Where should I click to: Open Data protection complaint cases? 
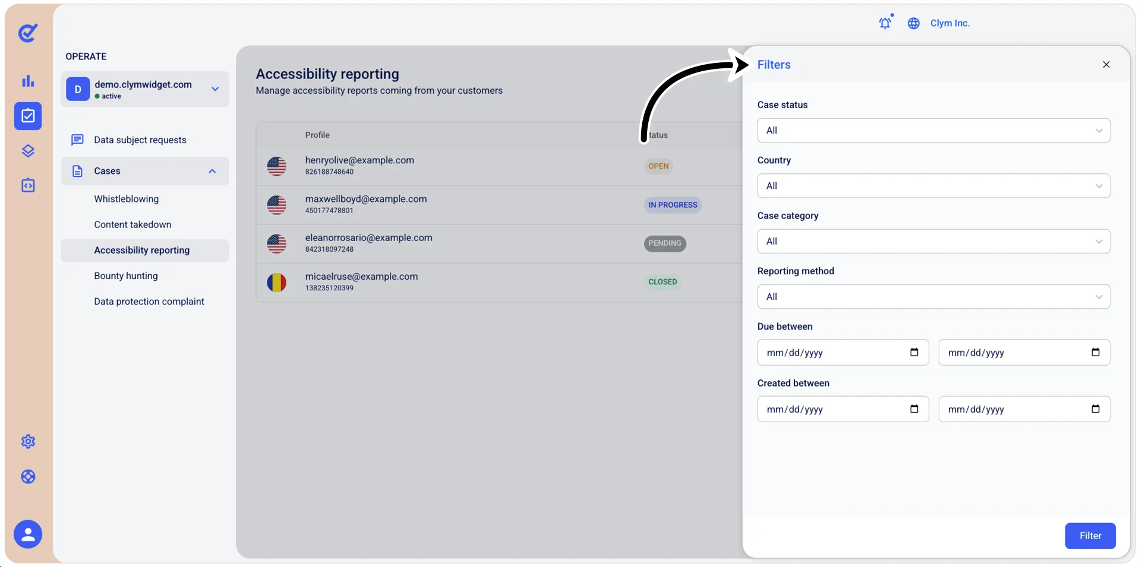point(149,302)
